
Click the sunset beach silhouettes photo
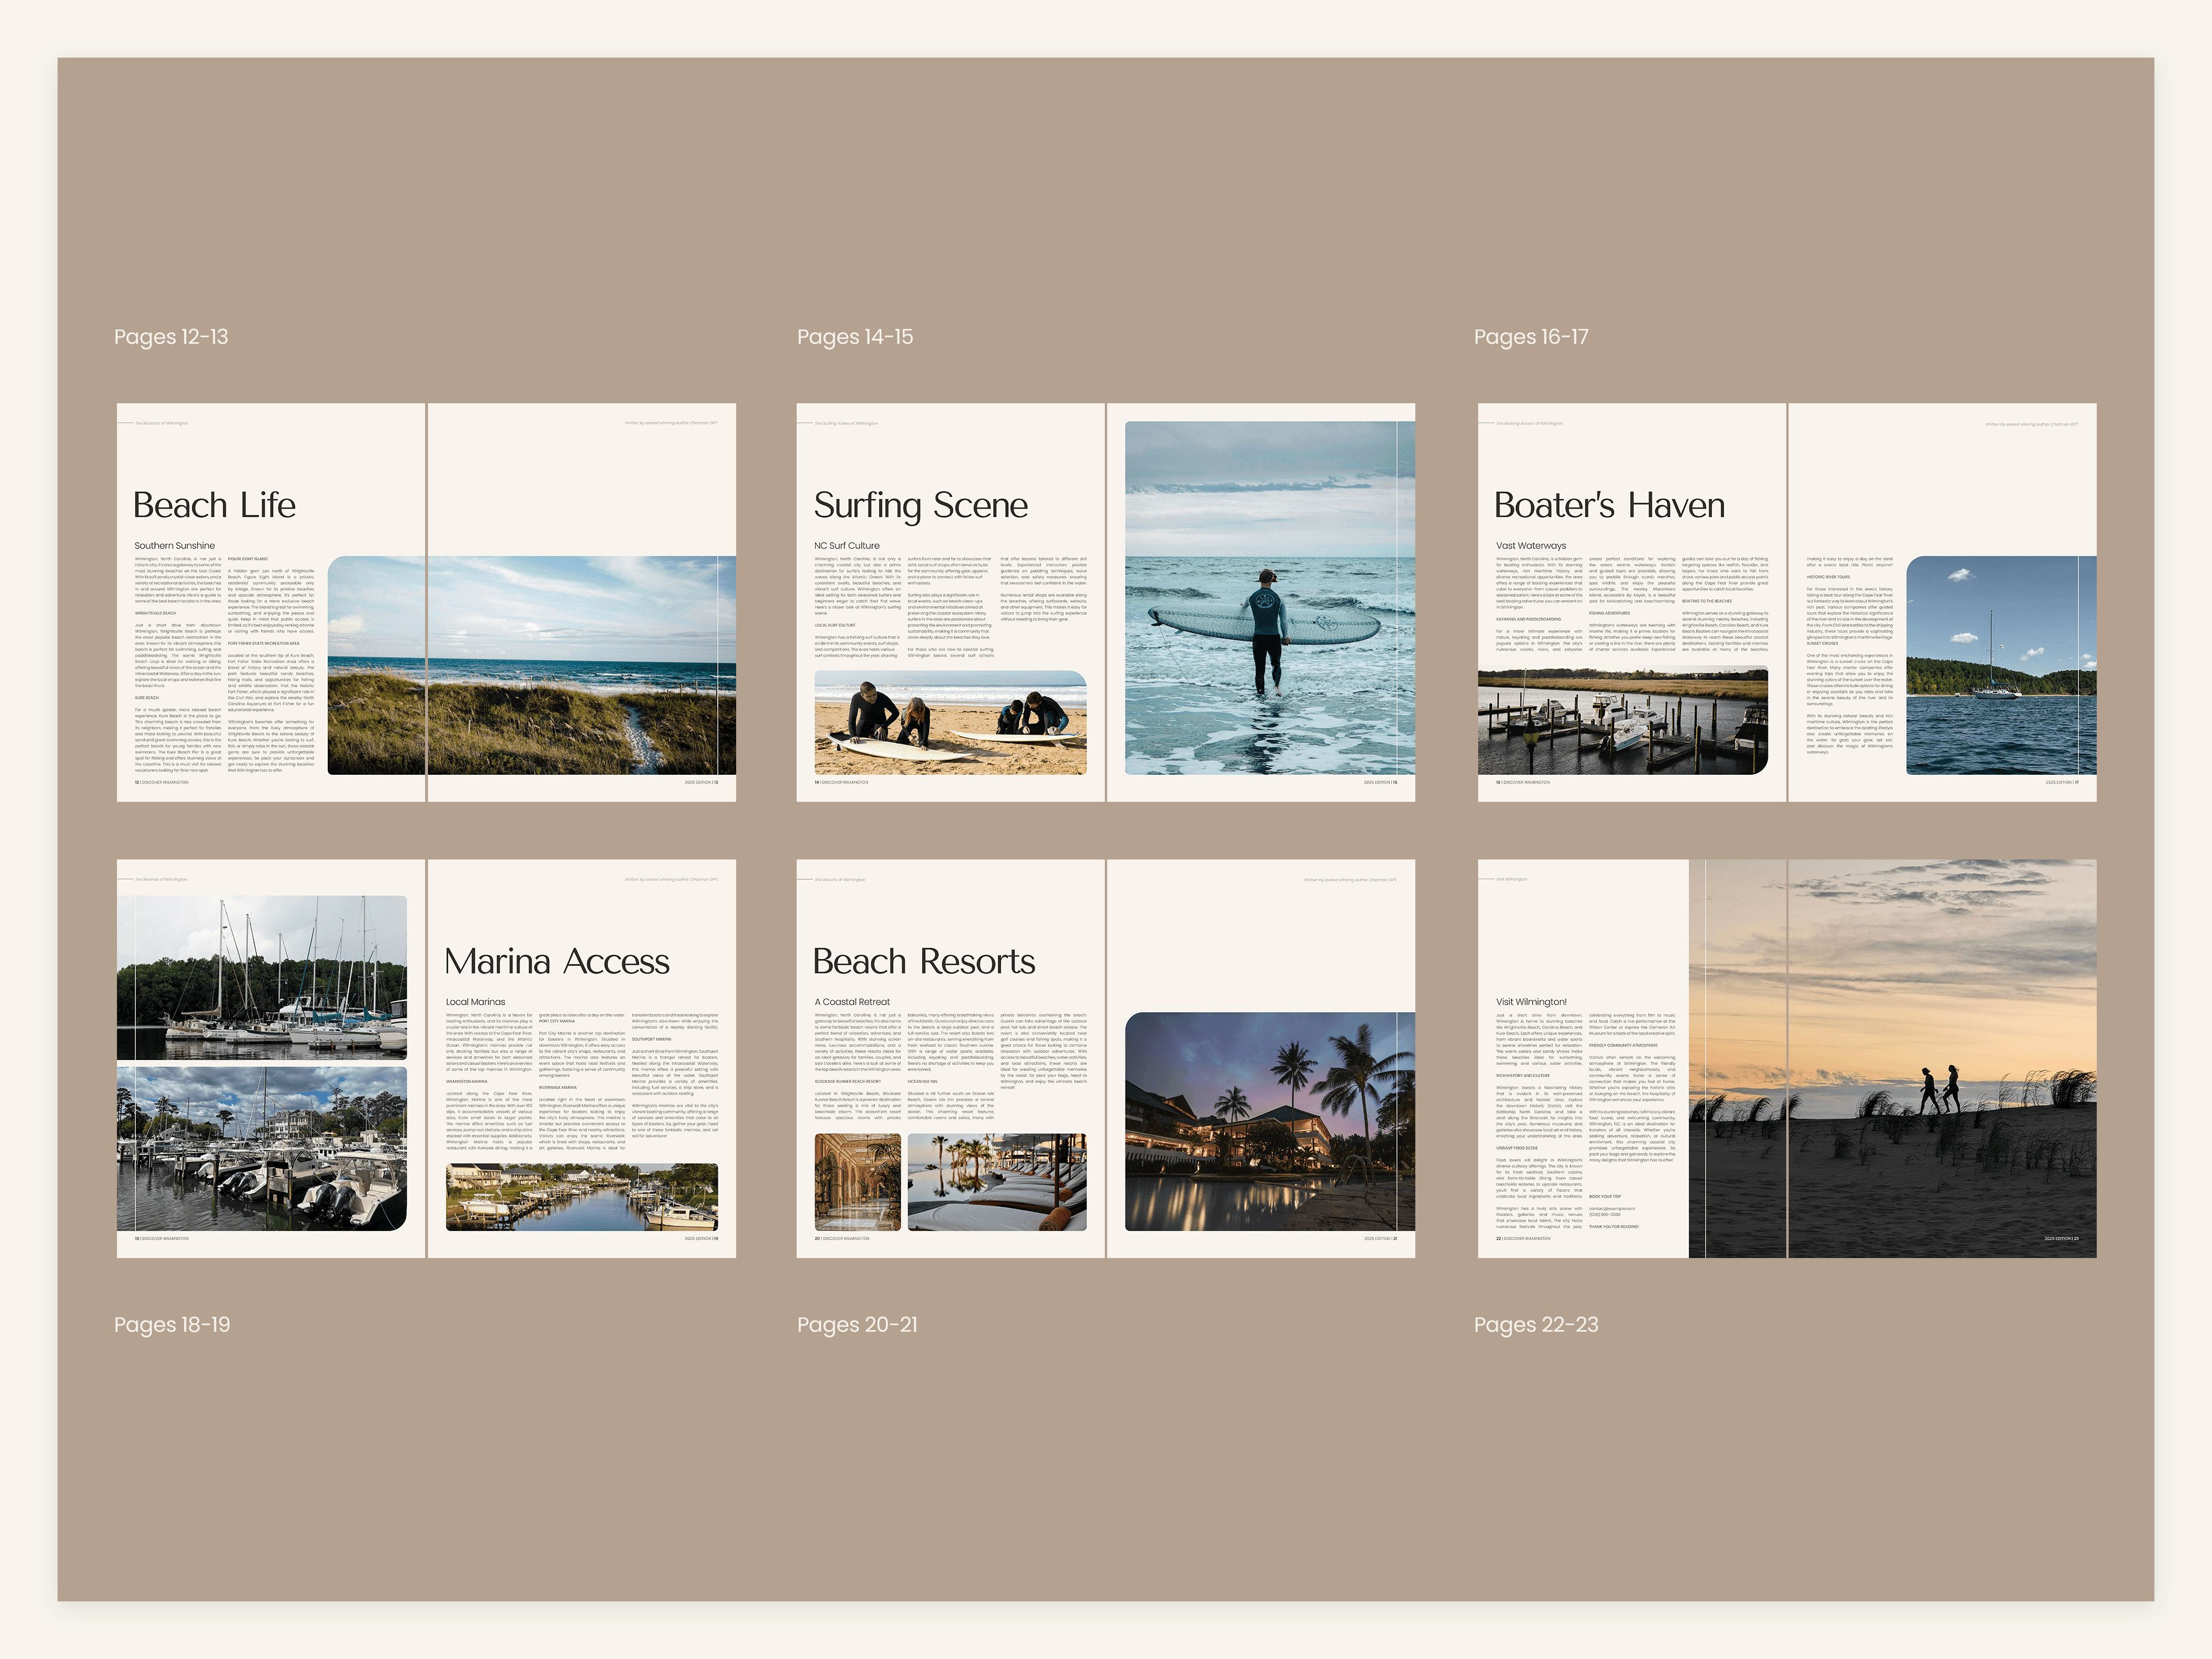pos(1892,1058)
